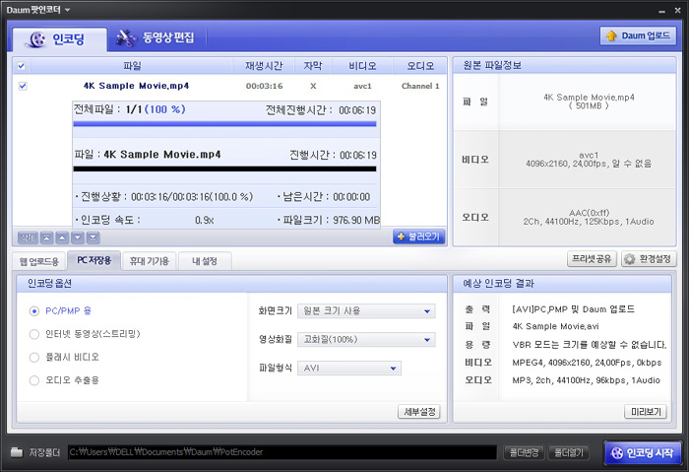Choose the 오디오 추출용 radio option
The width and height of the screenshot is (689, 472).
(x=35, y=379)
